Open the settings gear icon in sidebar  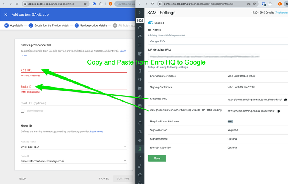pyautogui.click(x=140, y=140)
